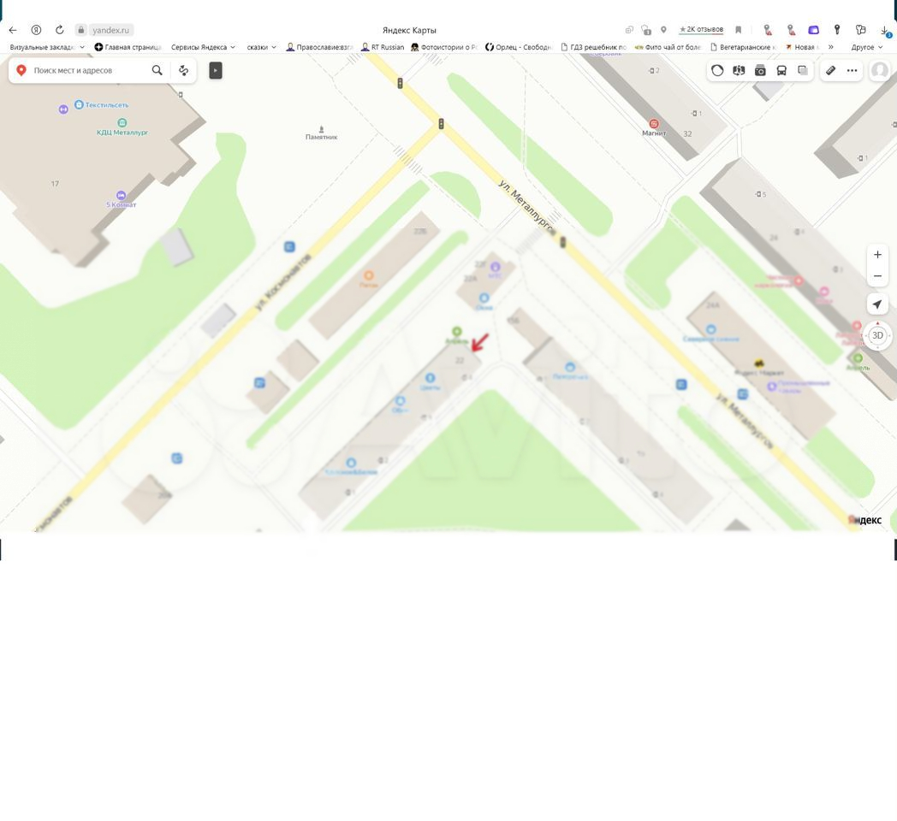The height and width of the screenshot is (821, 897).
Task: Click the Магнит store marker on the map
Action: point(654,124)
